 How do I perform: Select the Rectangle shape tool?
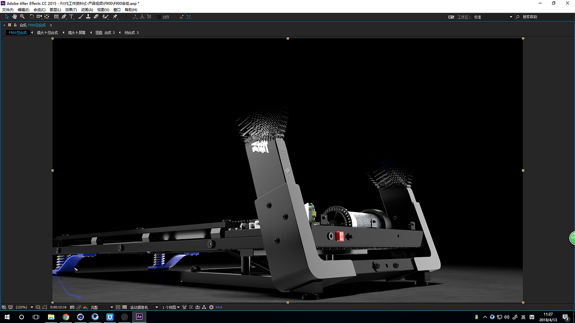(x=56, y=17)
